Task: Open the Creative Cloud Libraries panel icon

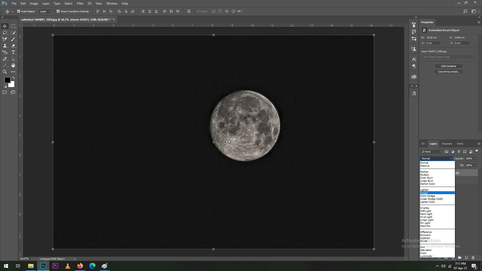Action: (414, 77)
